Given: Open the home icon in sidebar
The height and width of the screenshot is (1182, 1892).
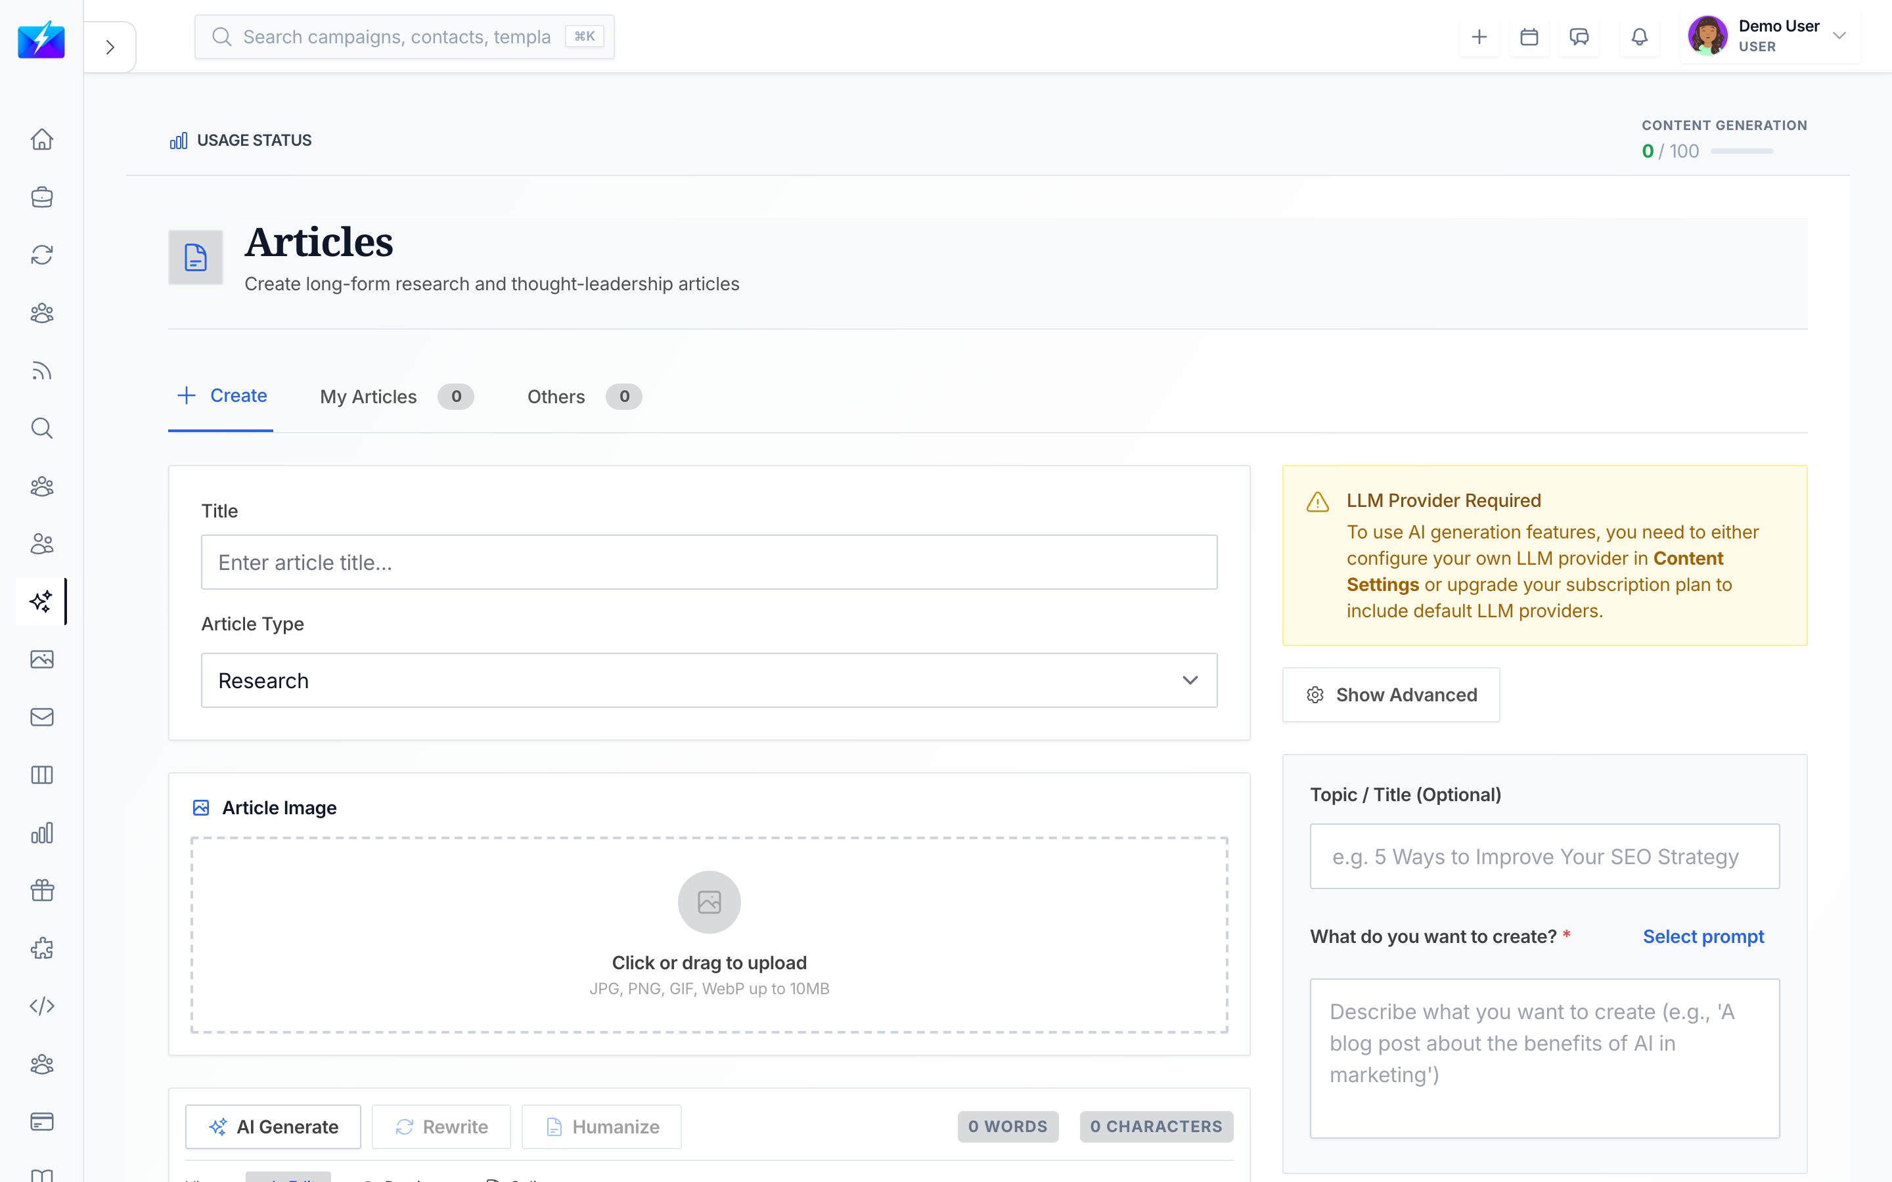Looking at the screenshot, I should (41, 139).
